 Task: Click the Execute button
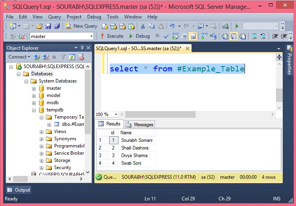[x=112, y=36]
